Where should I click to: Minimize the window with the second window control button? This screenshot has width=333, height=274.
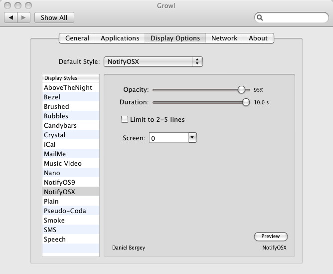[x=18, y=5]
